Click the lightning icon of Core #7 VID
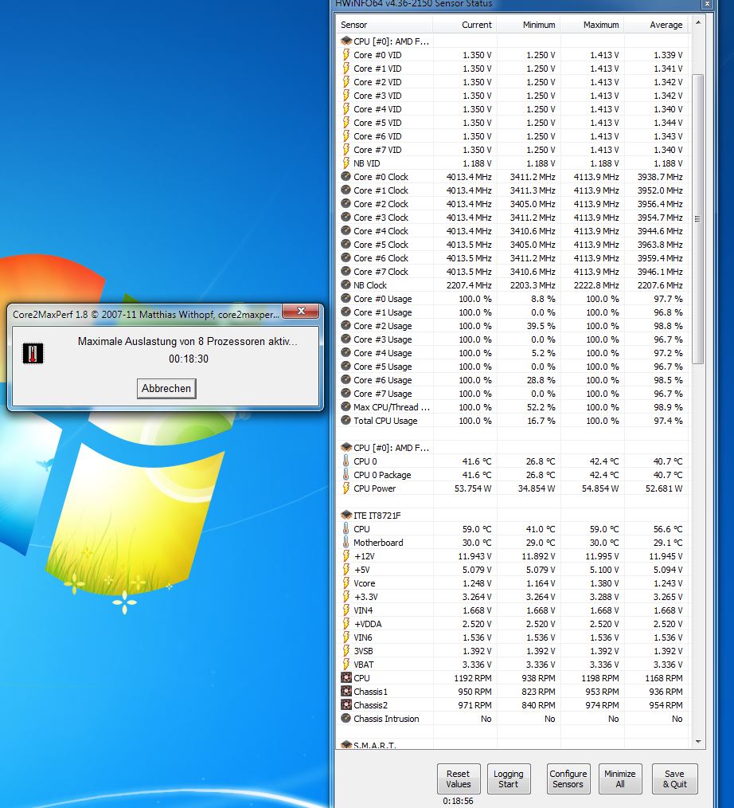The width and height of the screenshot is (734, 808). pos(346,150)
